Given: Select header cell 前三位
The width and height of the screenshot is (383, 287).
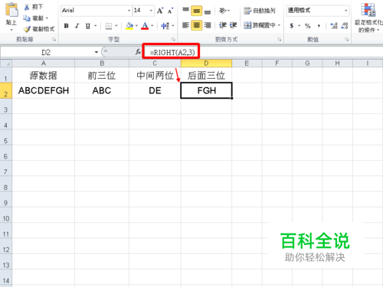Looking at the screenshot, I should [x=102, y=75].
